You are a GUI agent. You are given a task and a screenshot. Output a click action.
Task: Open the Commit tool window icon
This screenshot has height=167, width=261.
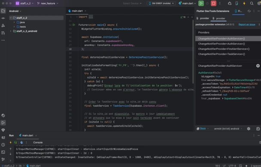tap(3, 18)
